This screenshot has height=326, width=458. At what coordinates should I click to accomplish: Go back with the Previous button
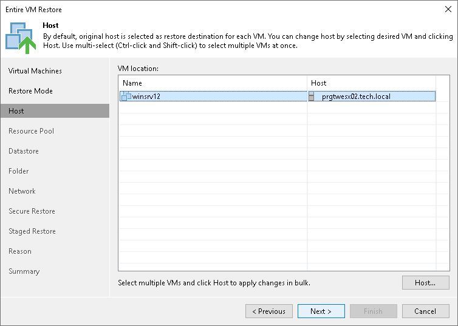point(269,311)
